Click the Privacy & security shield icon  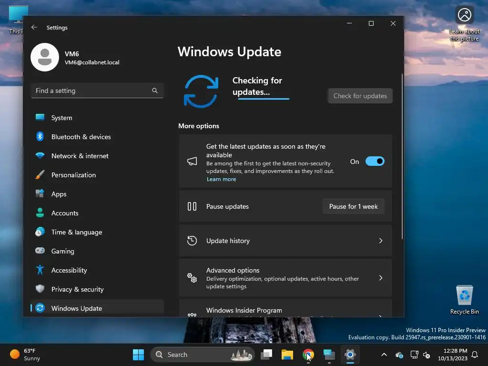click(x=40, y=289)
